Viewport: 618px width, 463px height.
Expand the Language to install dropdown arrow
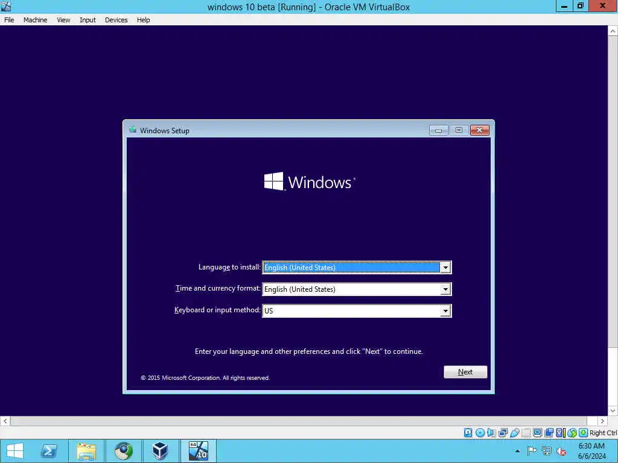click(x=445, y=267)
